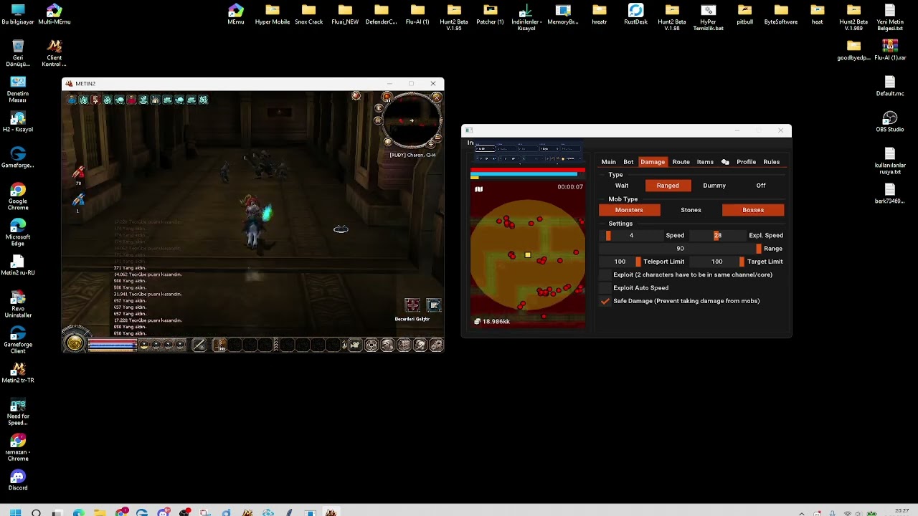Viewport: 918px width, 516px height.
Task: Adjust the Speed slider showing 4
Action: [x=631, y=236]
